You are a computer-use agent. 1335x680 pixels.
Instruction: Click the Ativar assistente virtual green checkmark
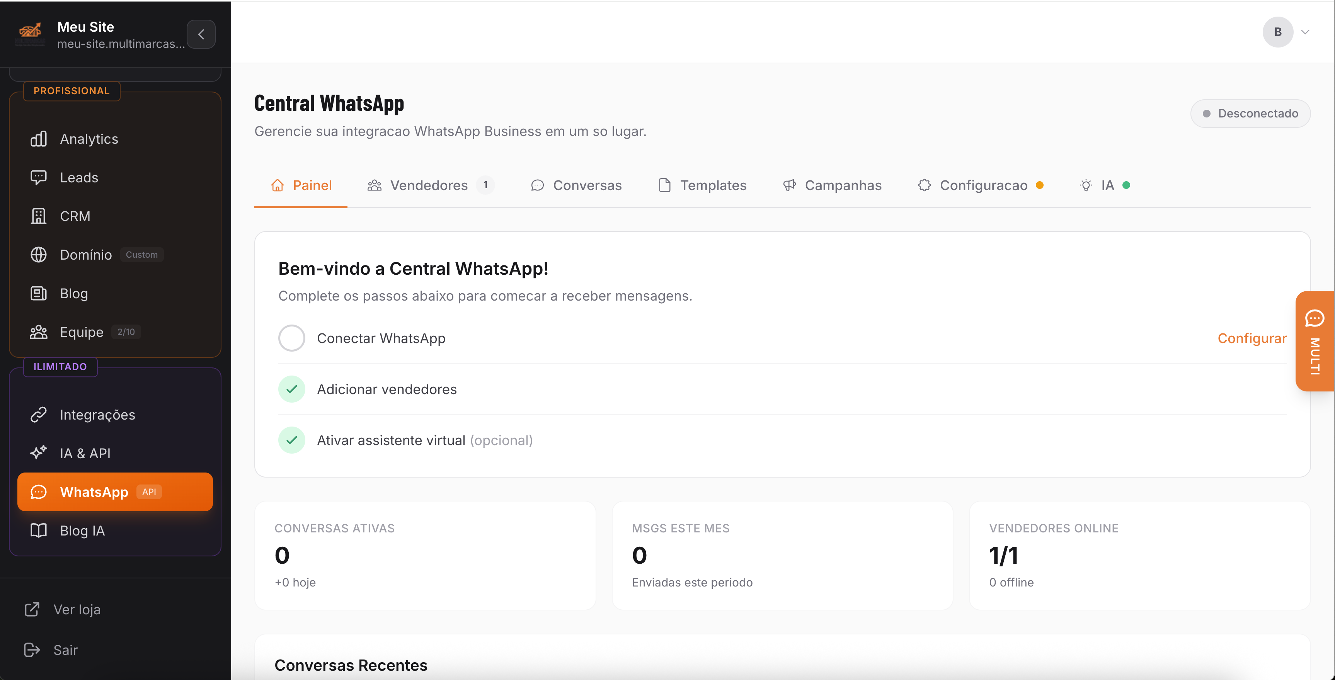[x=292, y=440]
